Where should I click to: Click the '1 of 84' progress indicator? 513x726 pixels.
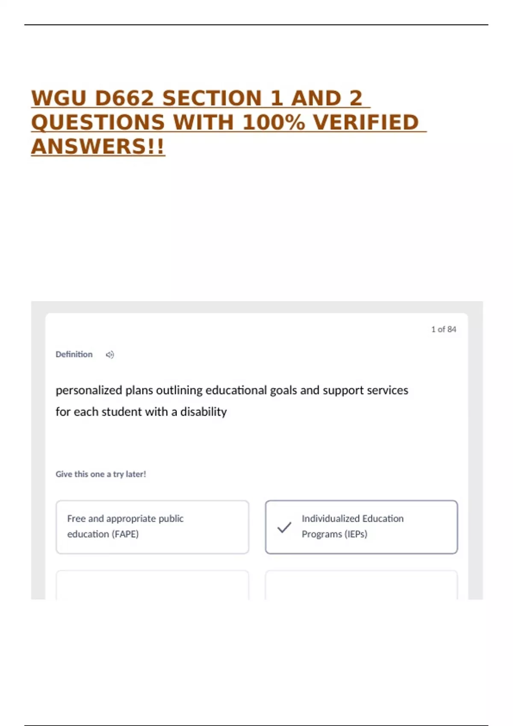(x=444, y=329)
